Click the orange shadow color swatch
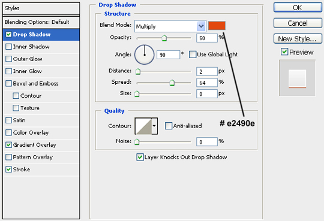 217,26
